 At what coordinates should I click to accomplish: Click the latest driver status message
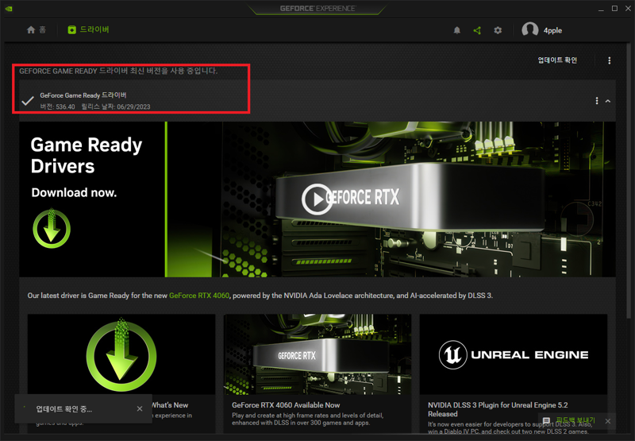point(118,71)
